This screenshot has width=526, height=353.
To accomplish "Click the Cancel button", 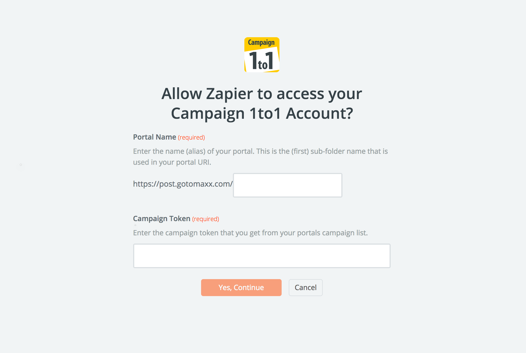I will tap(305, 287).
